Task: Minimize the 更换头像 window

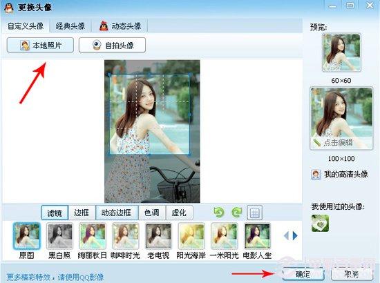Action: click(332, 6)
